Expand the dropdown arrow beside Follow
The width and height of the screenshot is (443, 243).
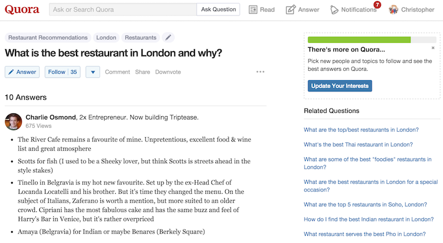(92, 72)
